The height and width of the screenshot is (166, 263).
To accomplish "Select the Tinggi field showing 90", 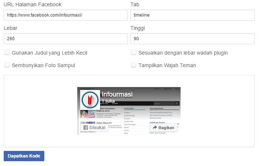I will 192,39.
